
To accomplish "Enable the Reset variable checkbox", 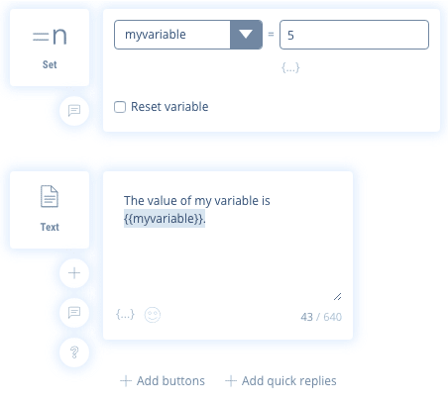I will [120, 107].
